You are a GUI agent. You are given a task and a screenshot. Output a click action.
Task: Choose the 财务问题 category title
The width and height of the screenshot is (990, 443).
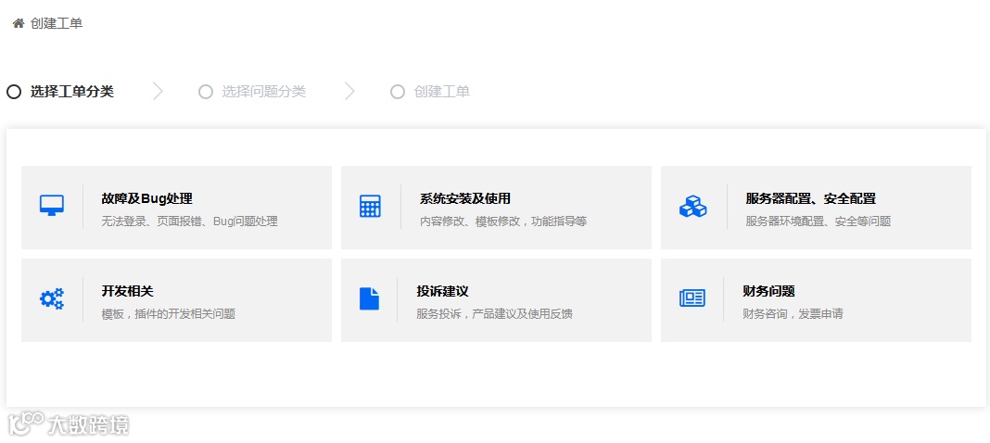point(769,291)
